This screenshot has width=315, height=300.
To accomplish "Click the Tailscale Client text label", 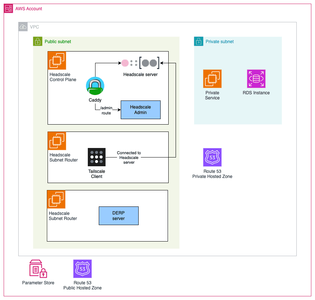I will 97,174.
